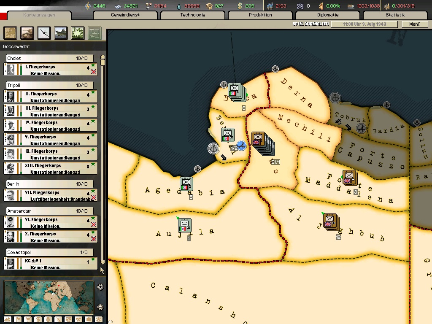432x324 pixels.
Task: Click the greyed-out unit hierarchy icon
Action: (94, 33)
